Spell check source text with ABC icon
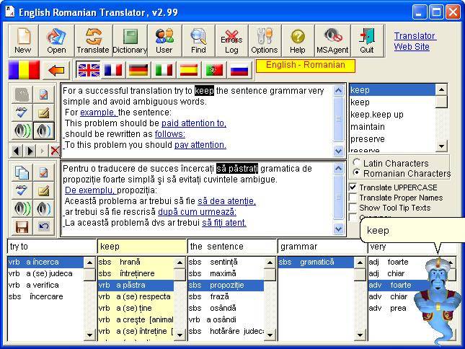Viewport: 465px width, 349px height. pos(22,112)
